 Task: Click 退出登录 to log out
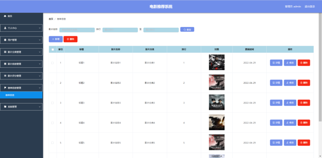[x=310, y=6]
